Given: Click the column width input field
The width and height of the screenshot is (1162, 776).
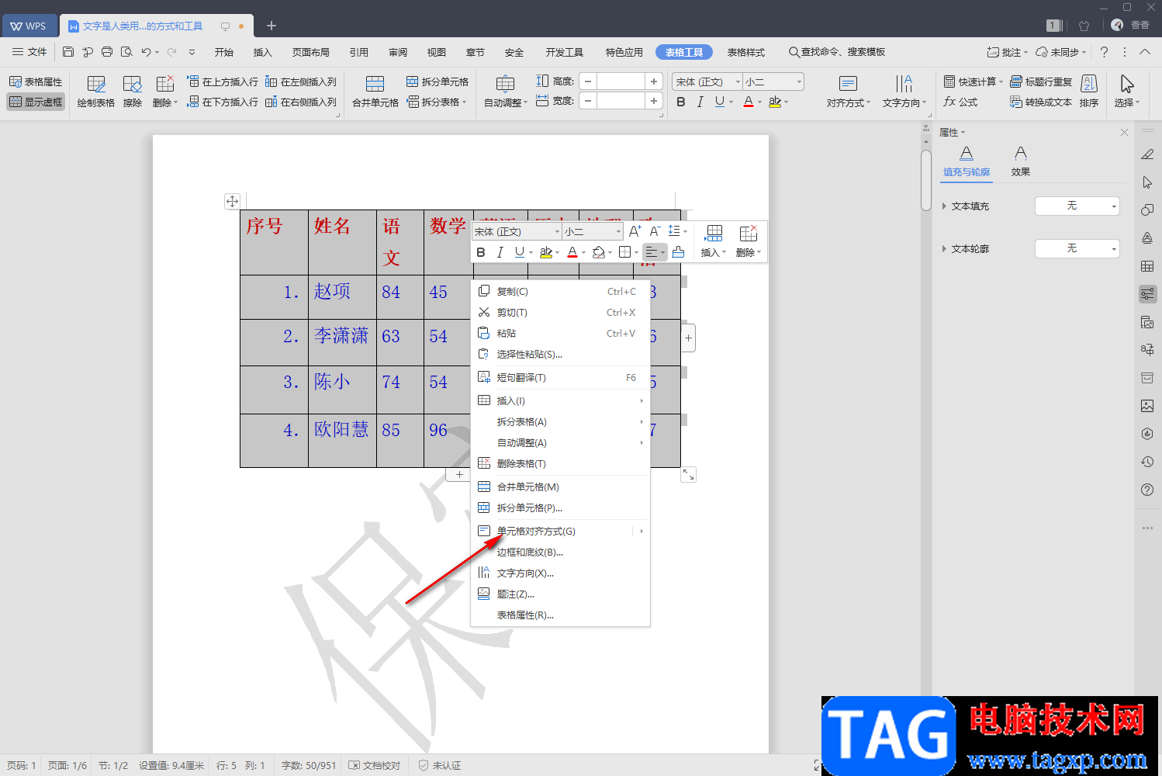Looking at the screenshot, I should (621, 101).
